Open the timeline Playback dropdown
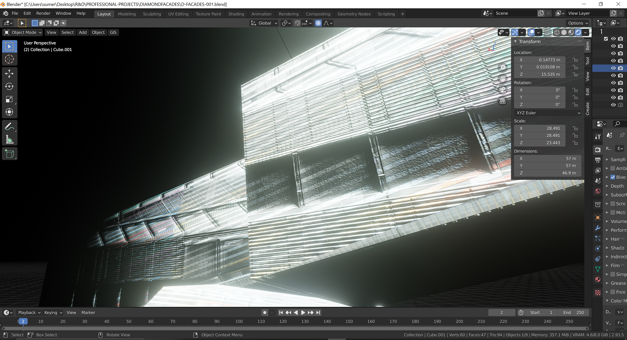Screen dimensions: 627x340 tap(29, 313)
